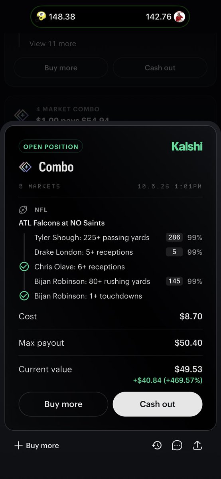Tap the Kalshi logo
Viewport: 221px width, 479px height.
click(187, 146)
